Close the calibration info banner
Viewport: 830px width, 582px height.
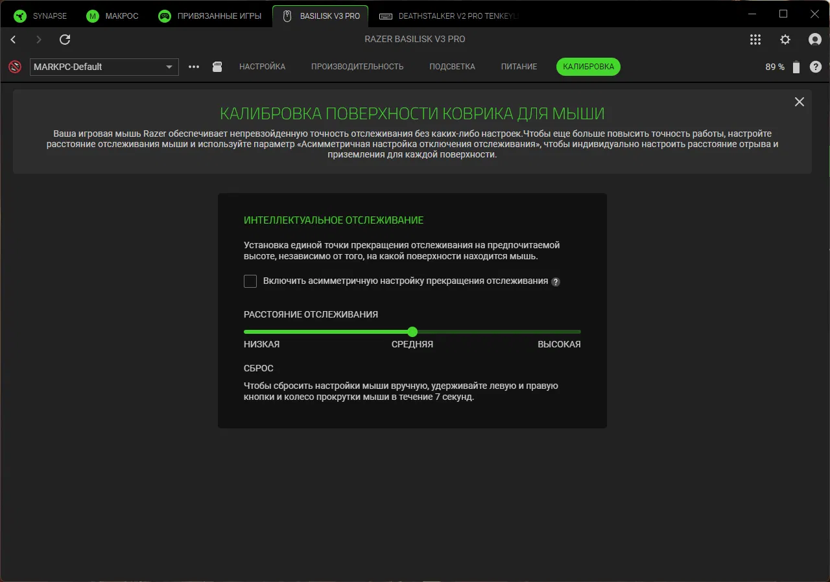click(800, 102)
